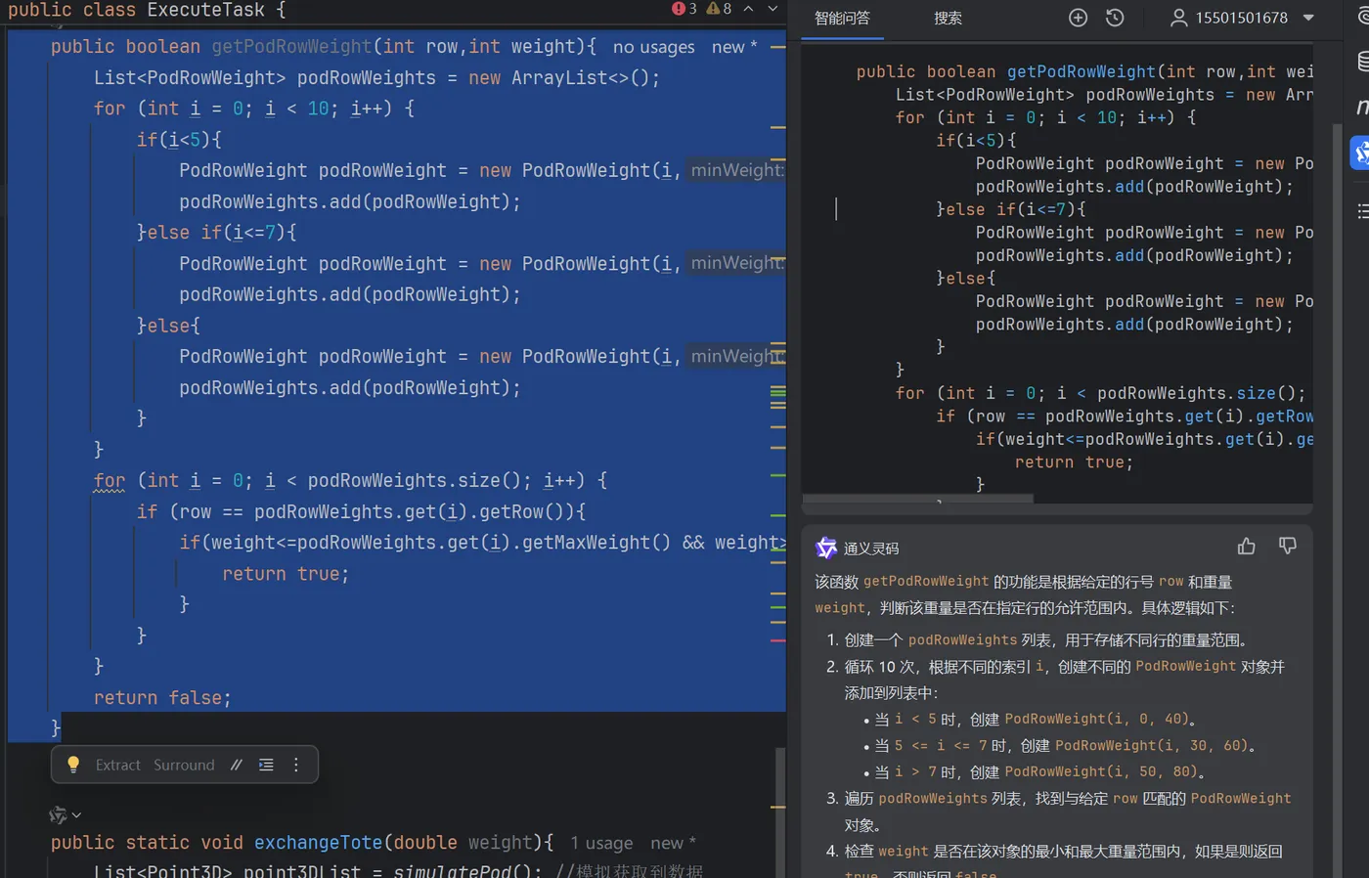
Task: Start a new chat with plus icon
Action: pos(1078,18)
